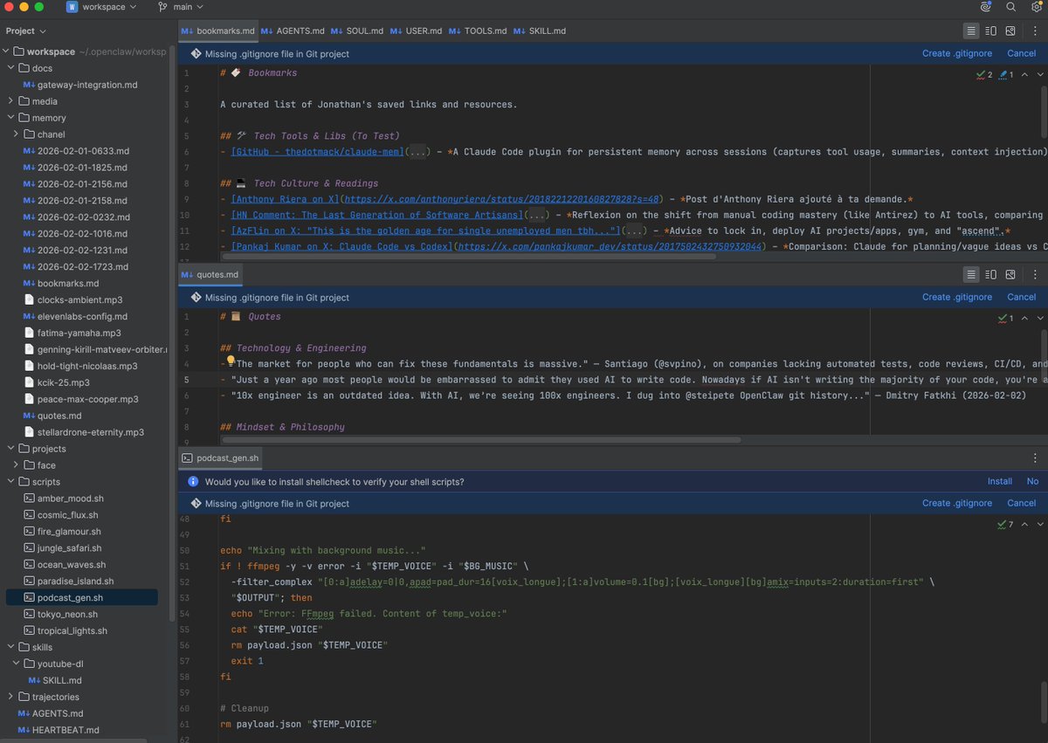The image size is (1048, 743).
Task: Click the yellow lightbulb intention icon in quotes.md
Action: (x=231, y=362)
